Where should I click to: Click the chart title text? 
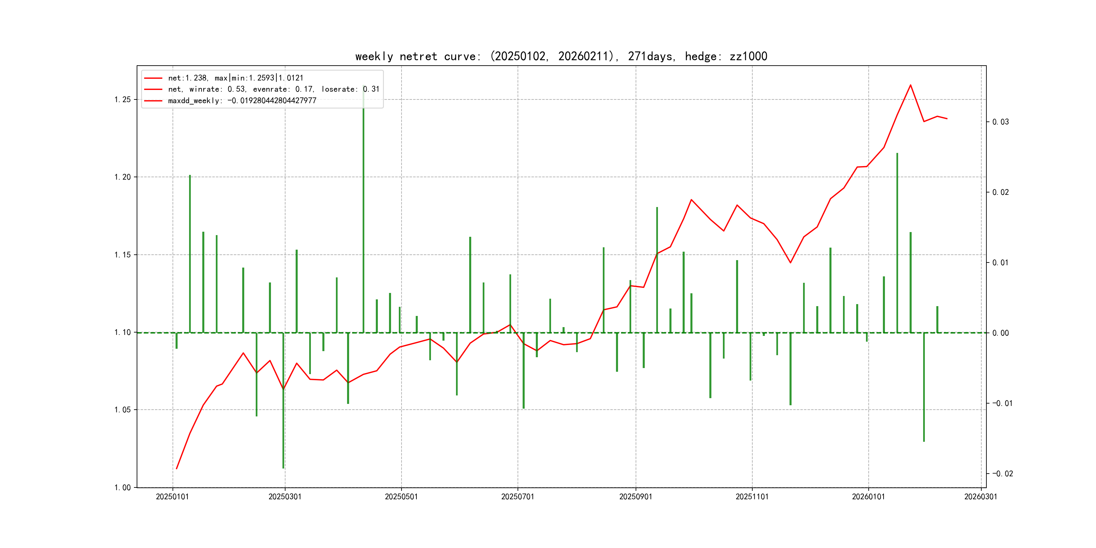coord(561,56)
